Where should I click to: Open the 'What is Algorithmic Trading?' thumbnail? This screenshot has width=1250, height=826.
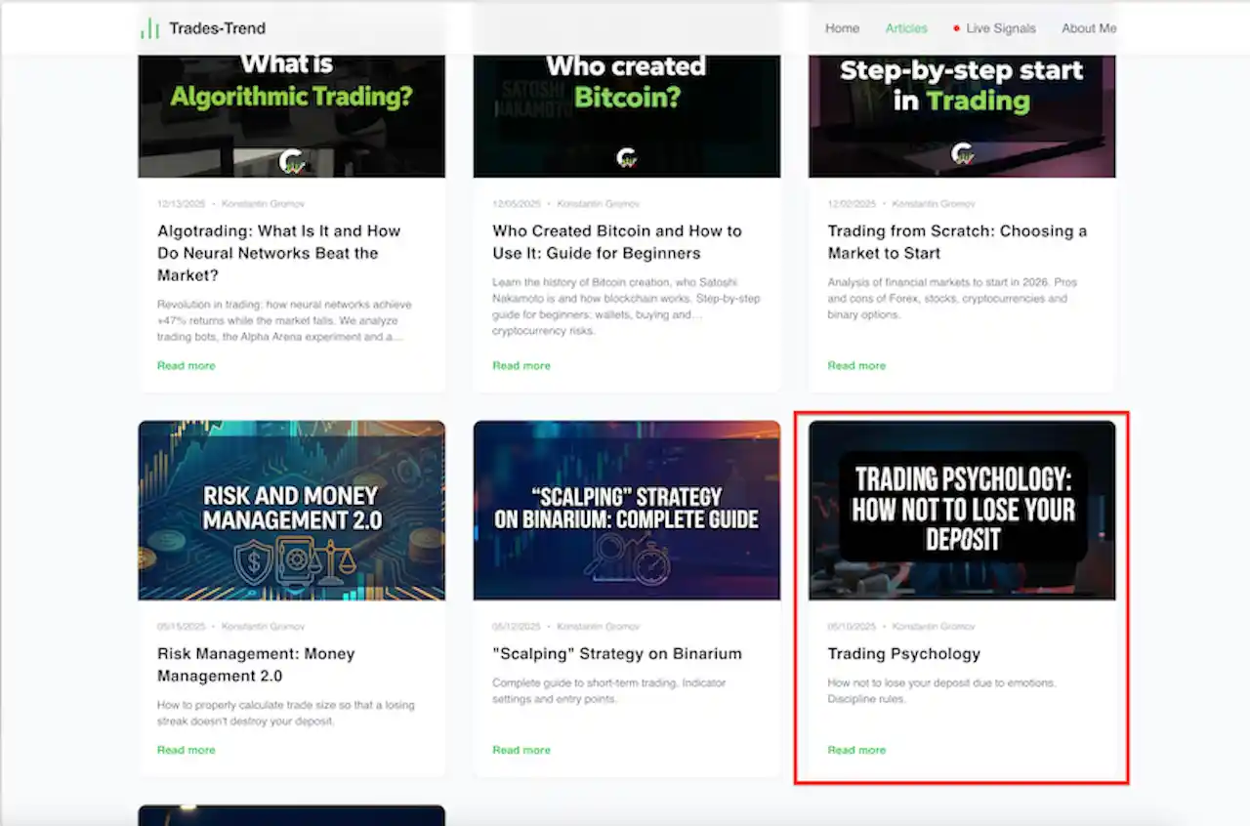point(291,116)
